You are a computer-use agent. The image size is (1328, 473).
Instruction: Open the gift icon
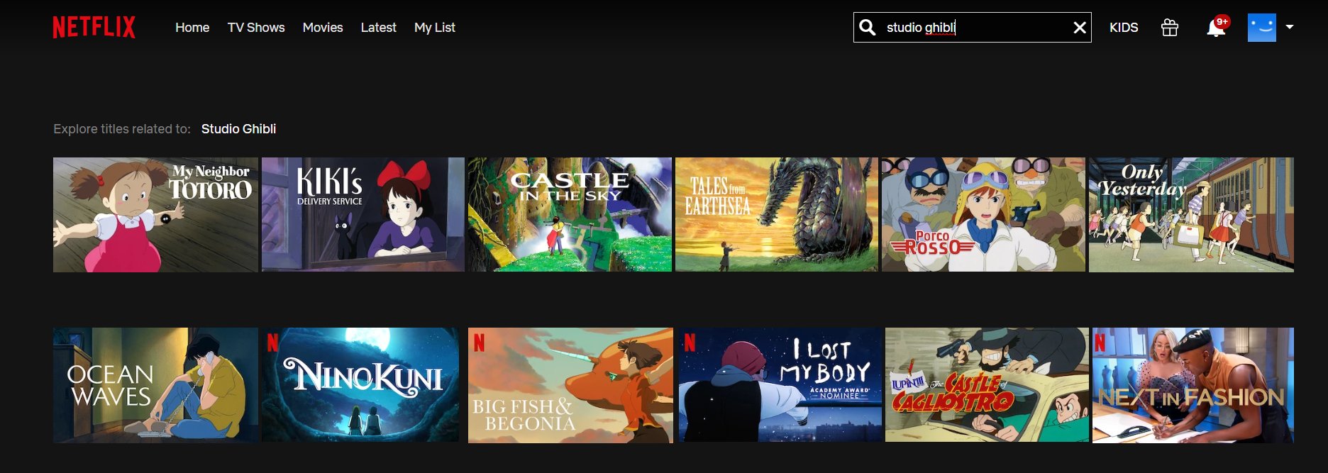[x=1170, y=28]
